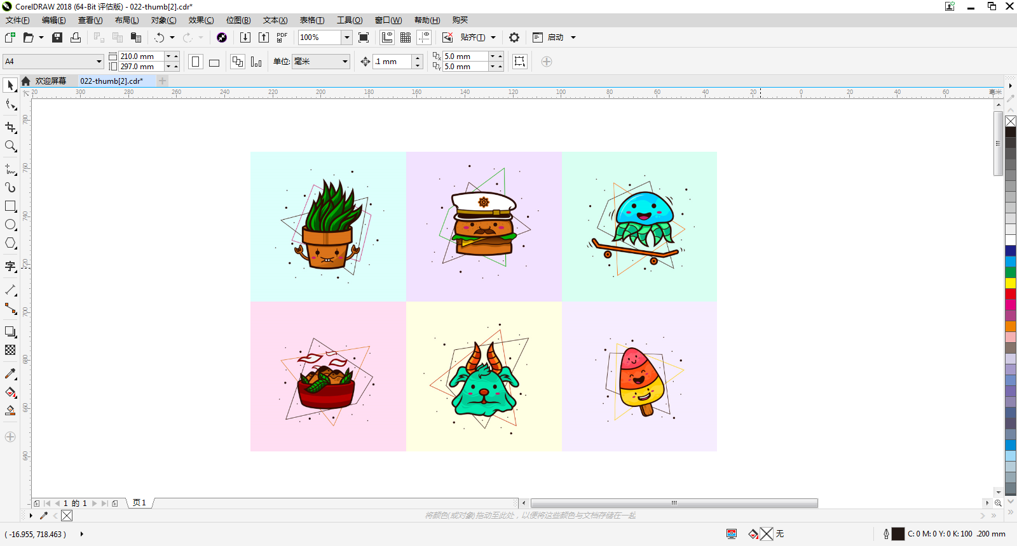Set page to portrait orientation
The image size is (1017, 546).
click(x=196, y=62)
